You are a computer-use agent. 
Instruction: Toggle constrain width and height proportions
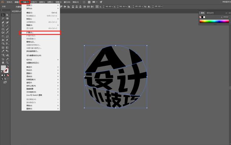[x=145, y=6]
